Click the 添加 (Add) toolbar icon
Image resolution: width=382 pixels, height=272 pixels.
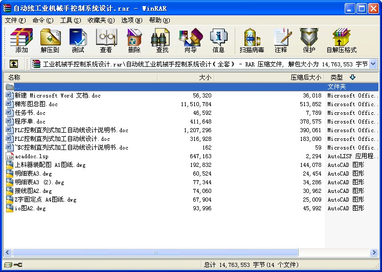point(21,40)
